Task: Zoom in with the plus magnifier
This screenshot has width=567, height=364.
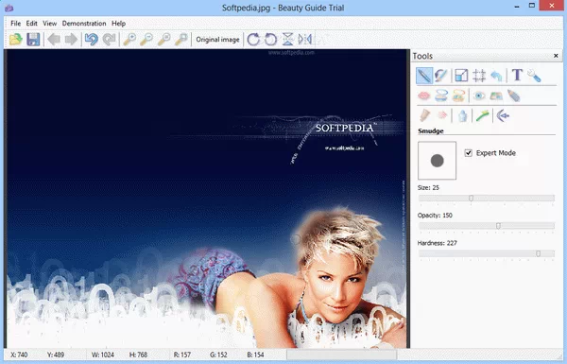Action: point(129,39)
